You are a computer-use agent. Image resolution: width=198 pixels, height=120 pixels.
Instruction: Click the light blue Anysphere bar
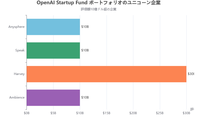pyautogui.click(x=53, y=27)
